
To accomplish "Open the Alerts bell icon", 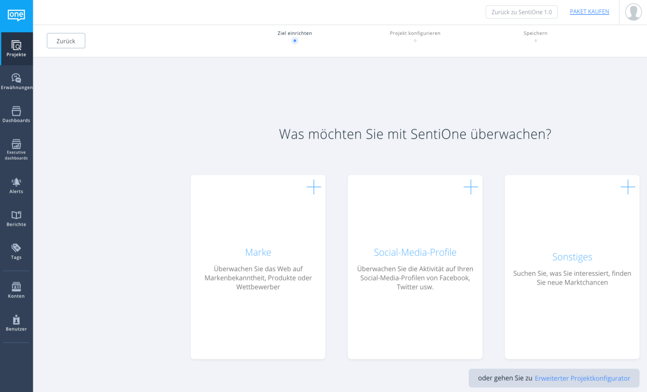I will (16, 182).
